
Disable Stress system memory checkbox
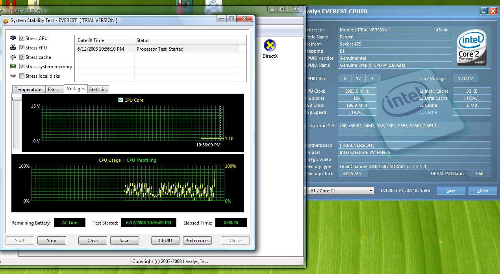22,66
